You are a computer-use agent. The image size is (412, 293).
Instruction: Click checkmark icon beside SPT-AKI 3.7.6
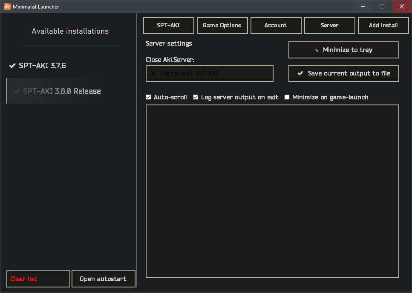point(12,66)
